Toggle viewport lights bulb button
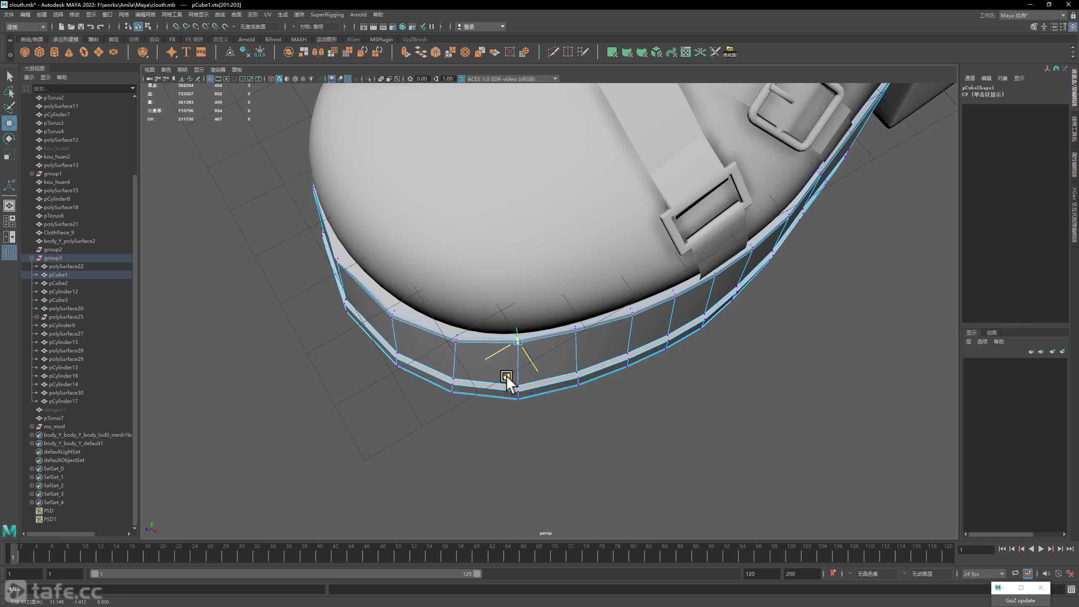 (311, 79)
